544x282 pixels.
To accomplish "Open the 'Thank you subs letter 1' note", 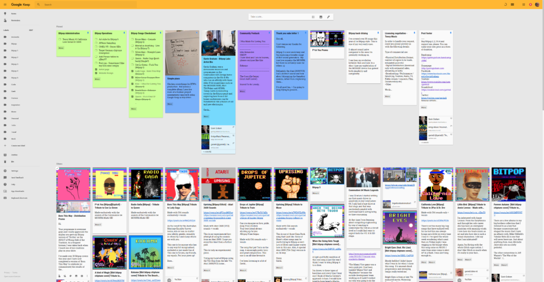I will coord(291,65).
